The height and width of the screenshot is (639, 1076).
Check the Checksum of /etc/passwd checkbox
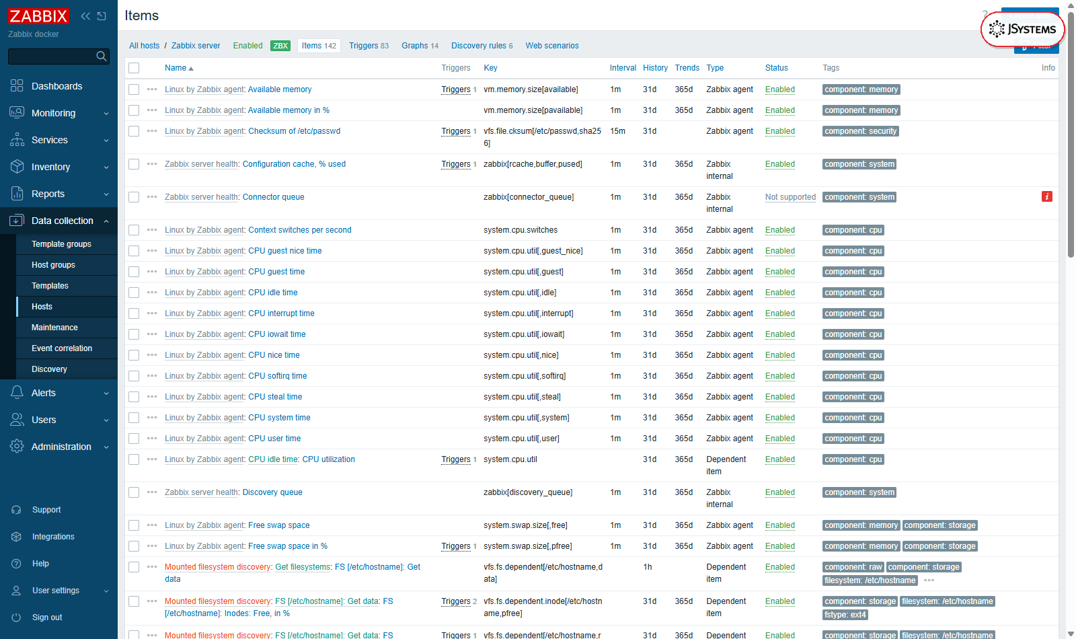134,131
